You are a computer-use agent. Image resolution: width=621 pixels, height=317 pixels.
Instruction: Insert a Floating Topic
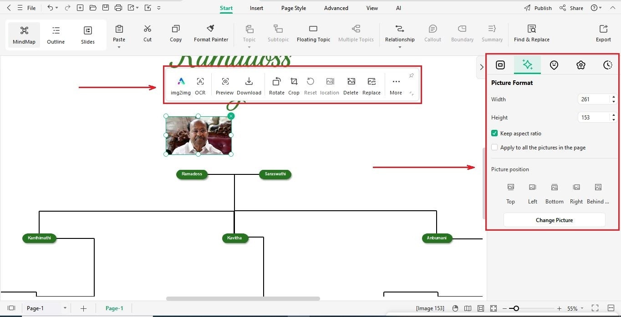[x=313, y=34]
